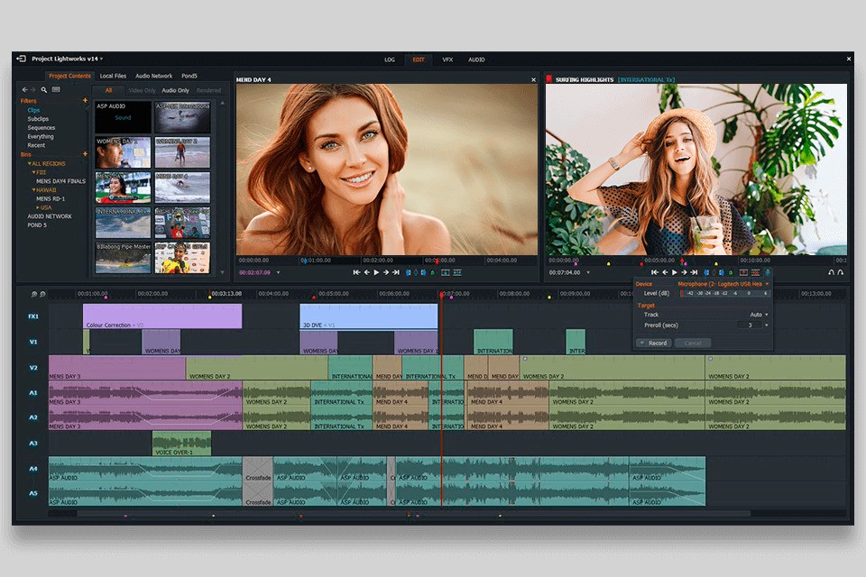Toggle the V1 track selector
Viewport: 866px width, 577px height.
(x=32, y=342)
